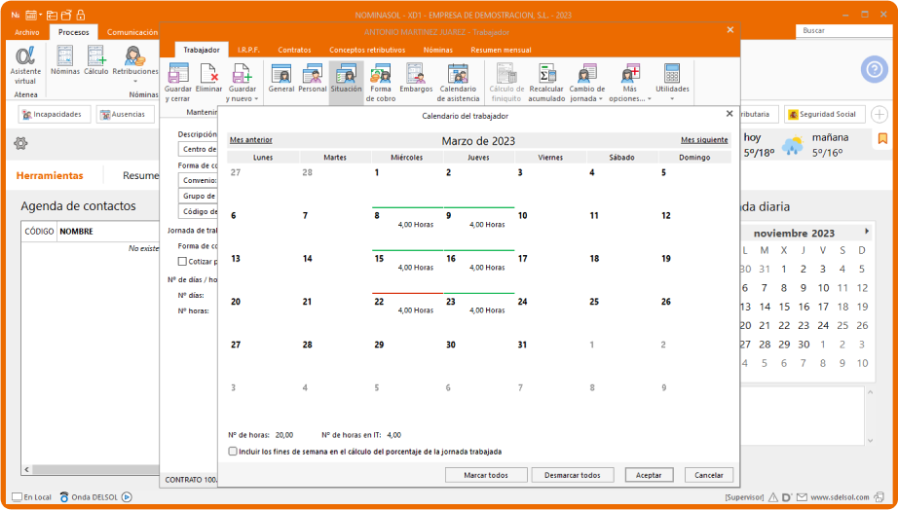Screen dimensions: 898x510
Task: Click the round plus icon beside Seguridad Social
Action: click(879, 115)
